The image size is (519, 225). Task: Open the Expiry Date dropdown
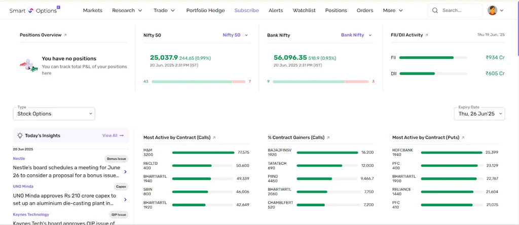(479, 114)
